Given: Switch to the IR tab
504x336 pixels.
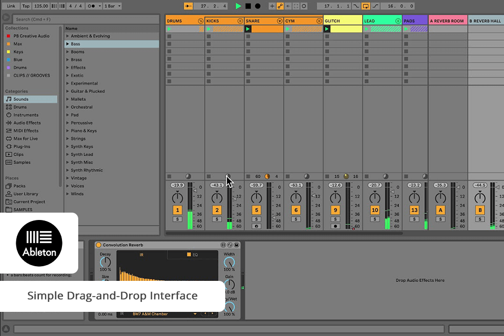Looking at the screenshot, I should (141, 255).
